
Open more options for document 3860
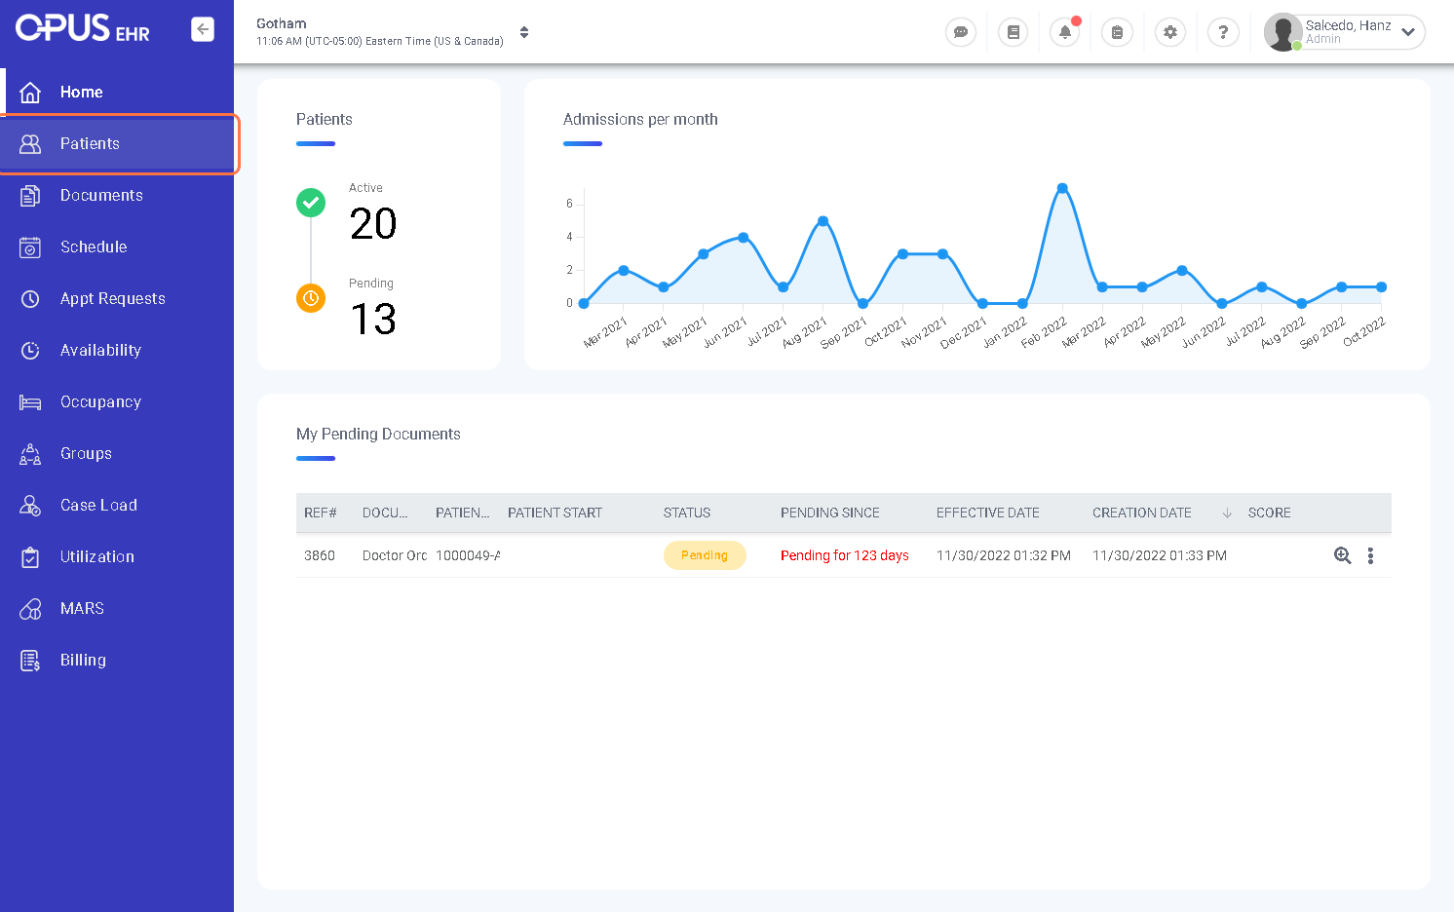(1370, 555)
